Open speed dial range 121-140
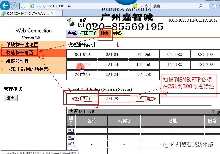This screenshot has width=220, height=154. tap(113, 64)
